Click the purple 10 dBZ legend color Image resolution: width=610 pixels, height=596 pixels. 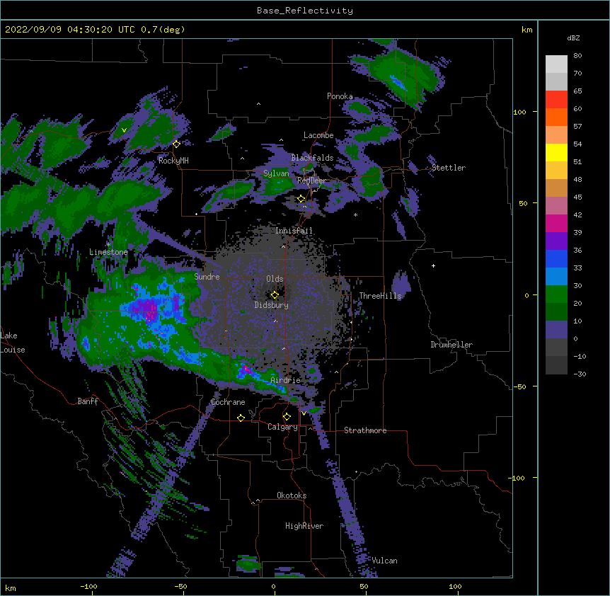point(556,330)
